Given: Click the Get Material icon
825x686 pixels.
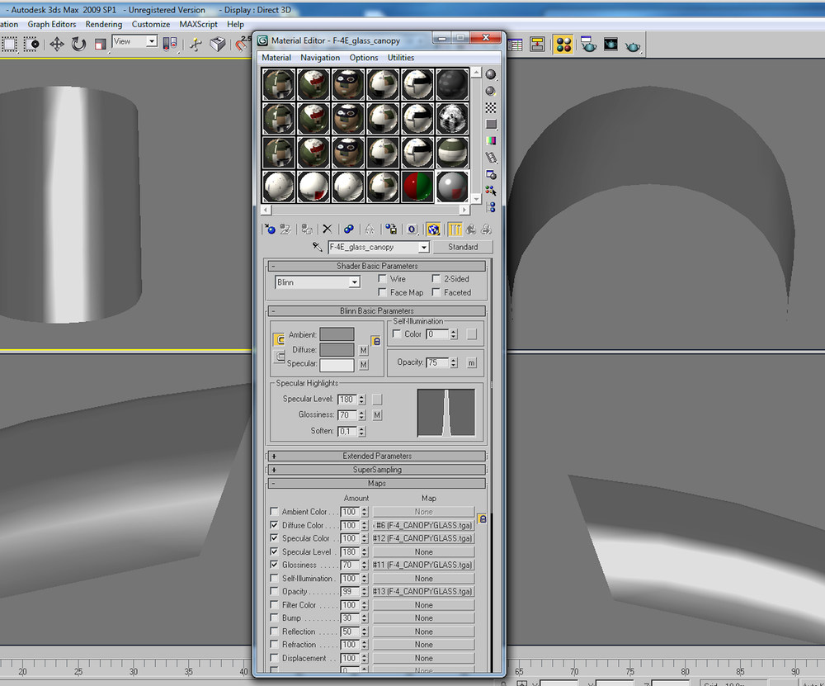Looking at the screenshot, I should 270,229.
